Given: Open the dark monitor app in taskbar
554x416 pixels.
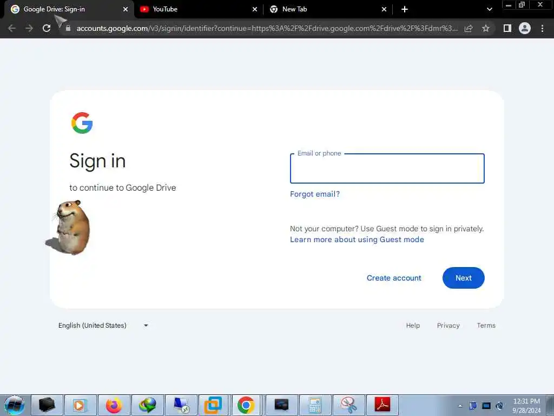Looking at the screenshot, I should pyautogui.click(x=281, y=405).
